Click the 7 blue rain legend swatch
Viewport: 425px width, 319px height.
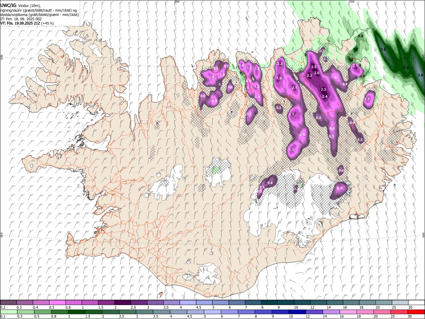point(246,312)
